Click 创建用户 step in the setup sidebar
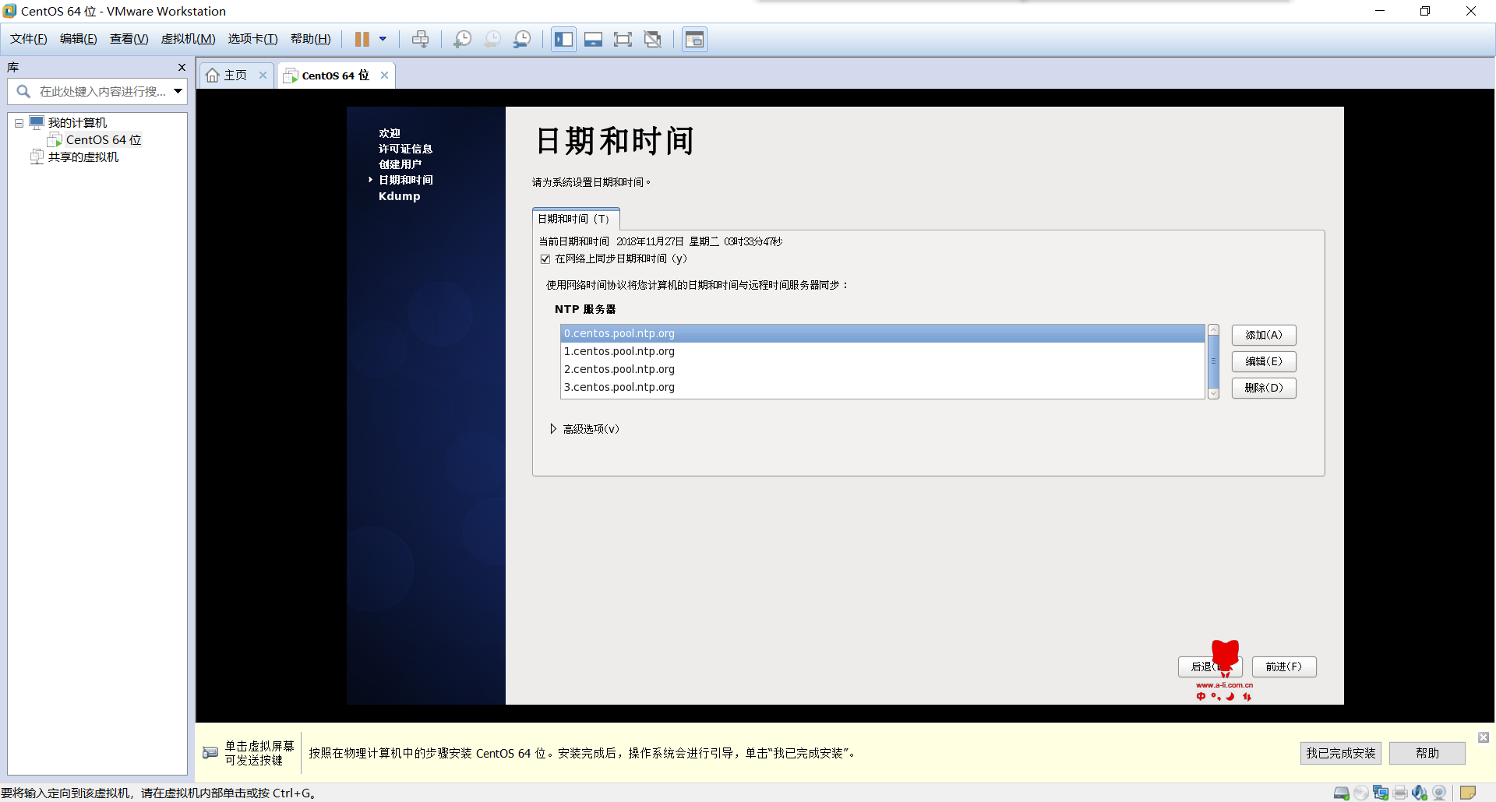Screen dimensions: 1496x802 click(x=400, y=164)
